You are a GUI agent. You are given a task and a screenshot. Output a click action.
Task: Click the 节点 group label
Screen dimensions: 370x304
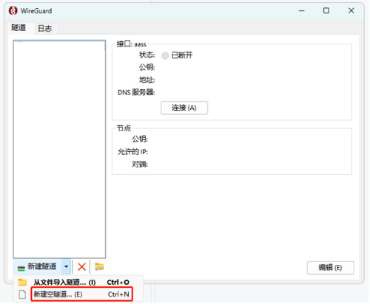pos(124,128)
